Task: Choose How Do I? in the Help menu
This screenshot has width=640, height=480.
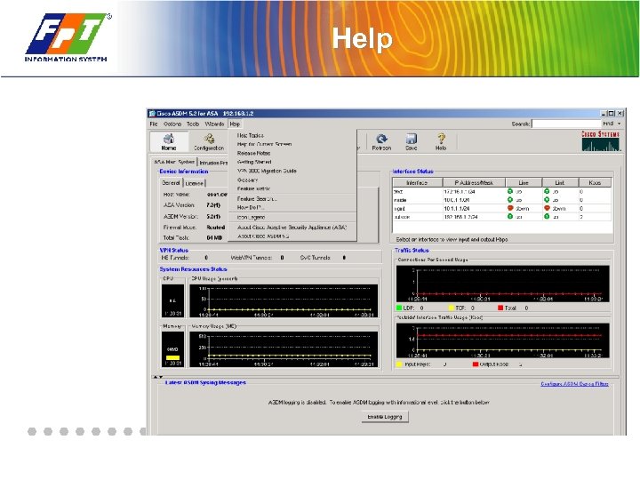Action: coord(250,208)
